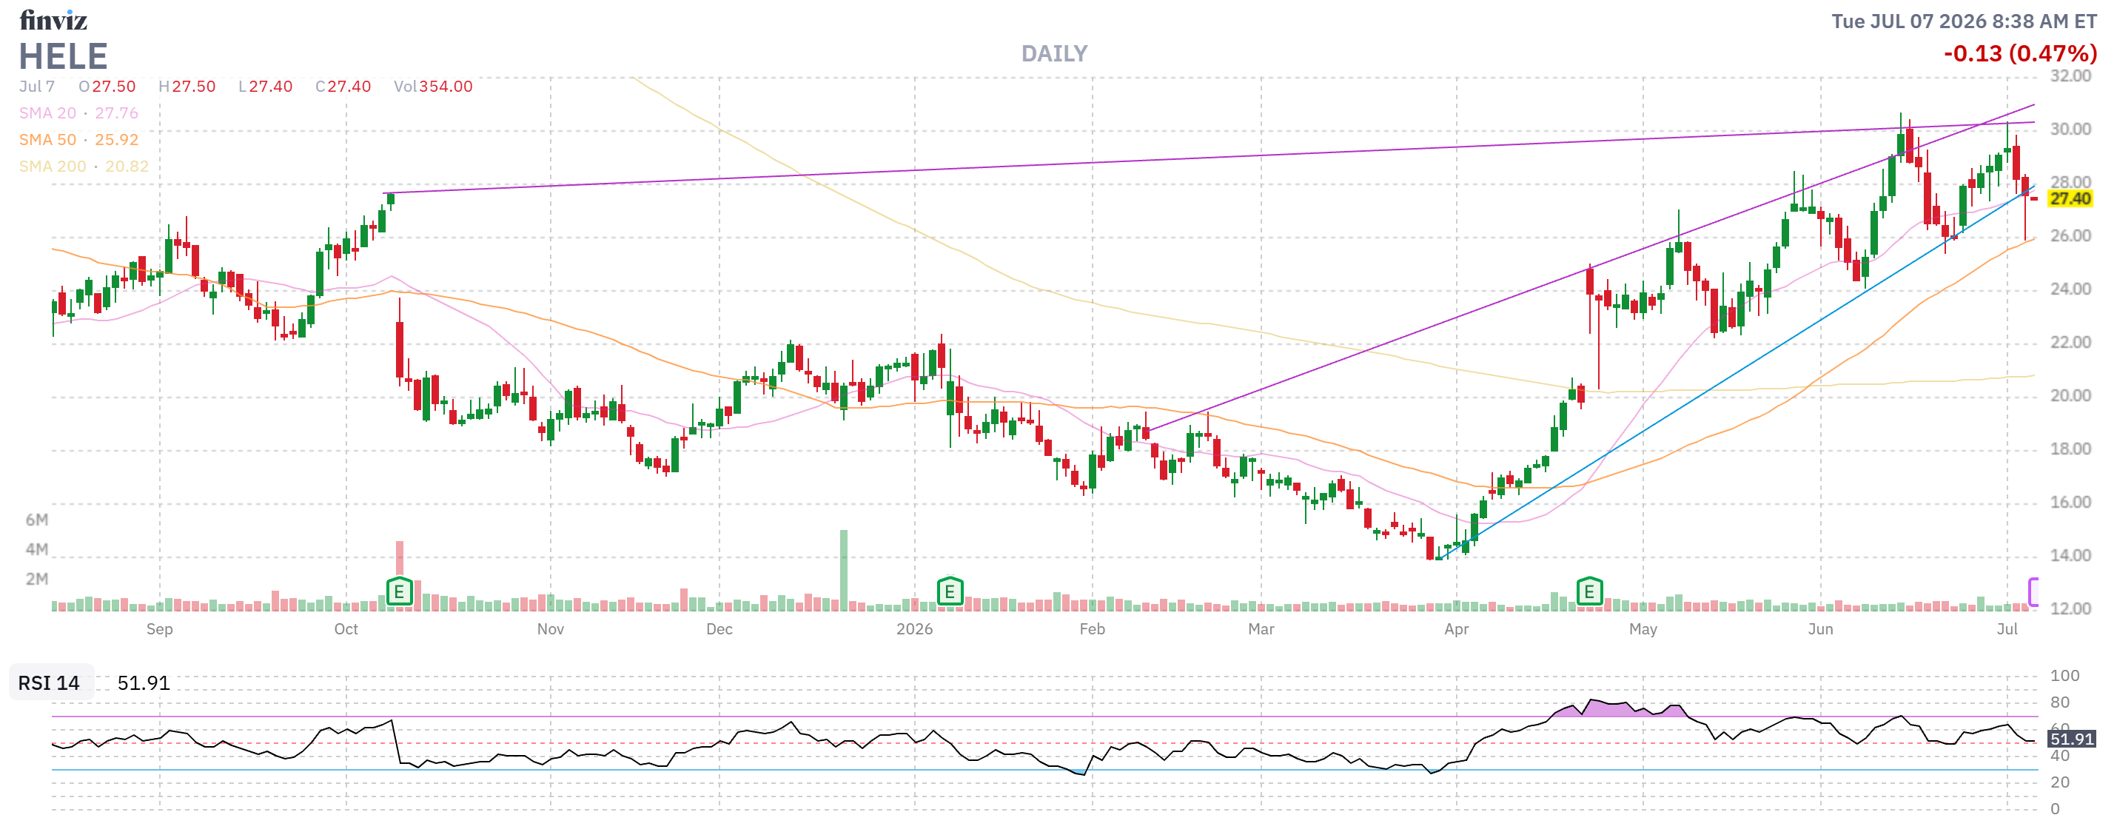This screenshot has height=832, width=2117.
Task: Click the -0.13 (0.47%) price change text
Action: pos(2019,53)
